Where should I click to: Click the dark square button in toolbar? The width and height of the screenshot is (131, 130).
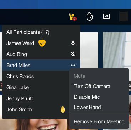124,16
